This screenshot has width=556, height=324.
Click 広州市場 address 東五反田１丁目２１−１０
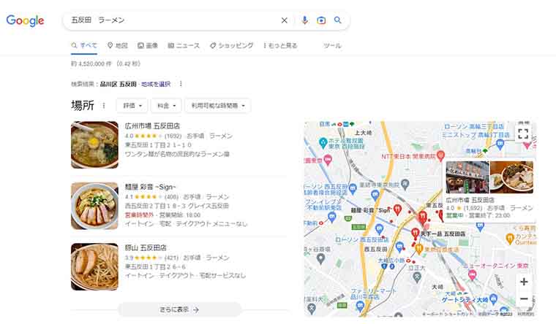(x=158, y=145)
